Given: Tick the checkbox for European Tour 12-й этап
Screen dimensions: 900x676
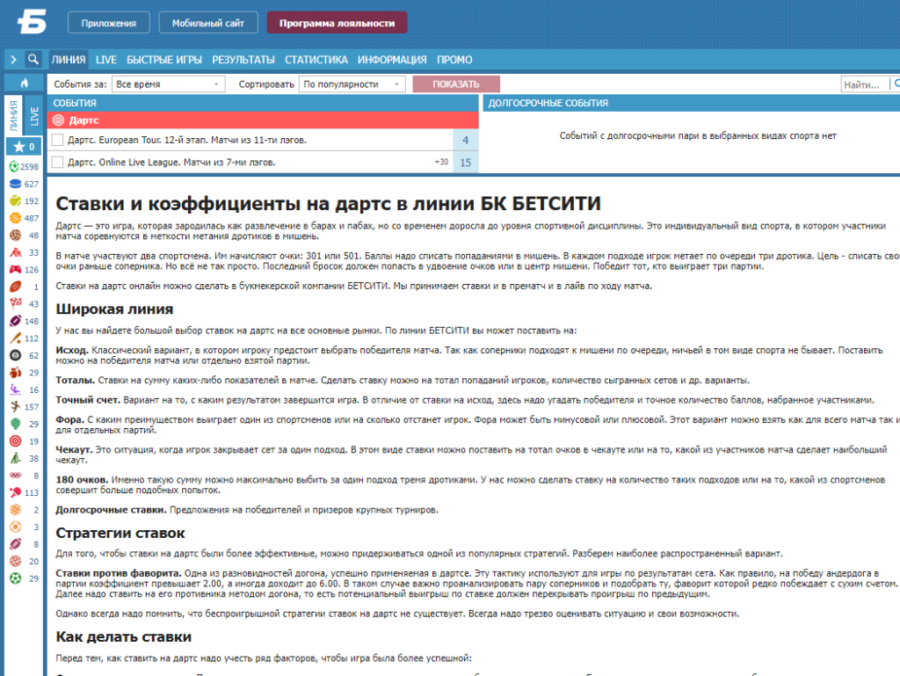Looking at the screenshot, I should coord(57,140).
